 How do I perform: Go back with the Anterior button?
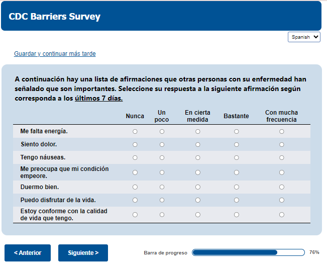28,253
